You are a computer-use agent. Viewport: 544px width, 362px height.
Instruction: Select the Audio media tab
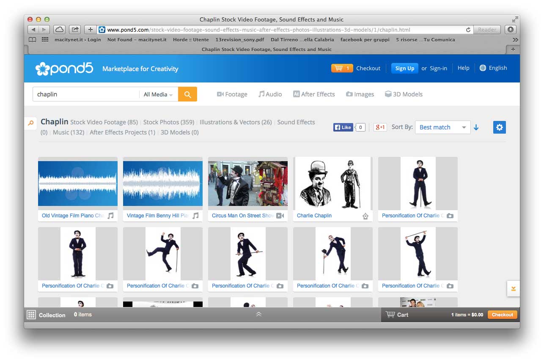270,94
